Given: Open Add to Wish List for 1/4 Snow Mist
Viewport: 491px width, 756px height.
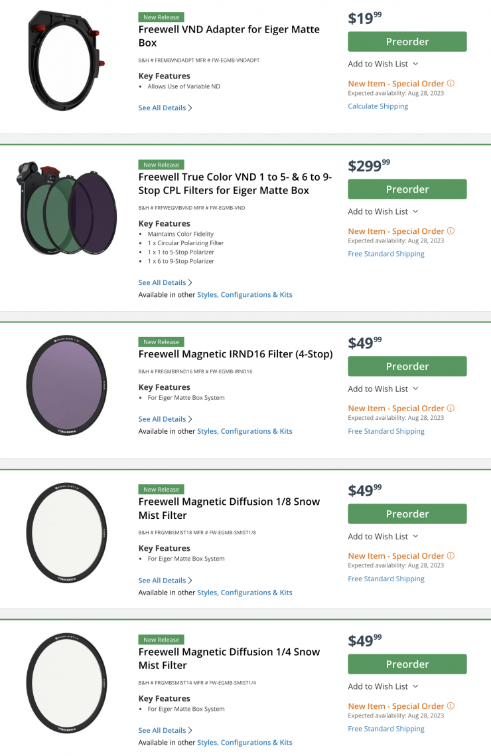Looking at the screenshot, I should click(383, 686).
